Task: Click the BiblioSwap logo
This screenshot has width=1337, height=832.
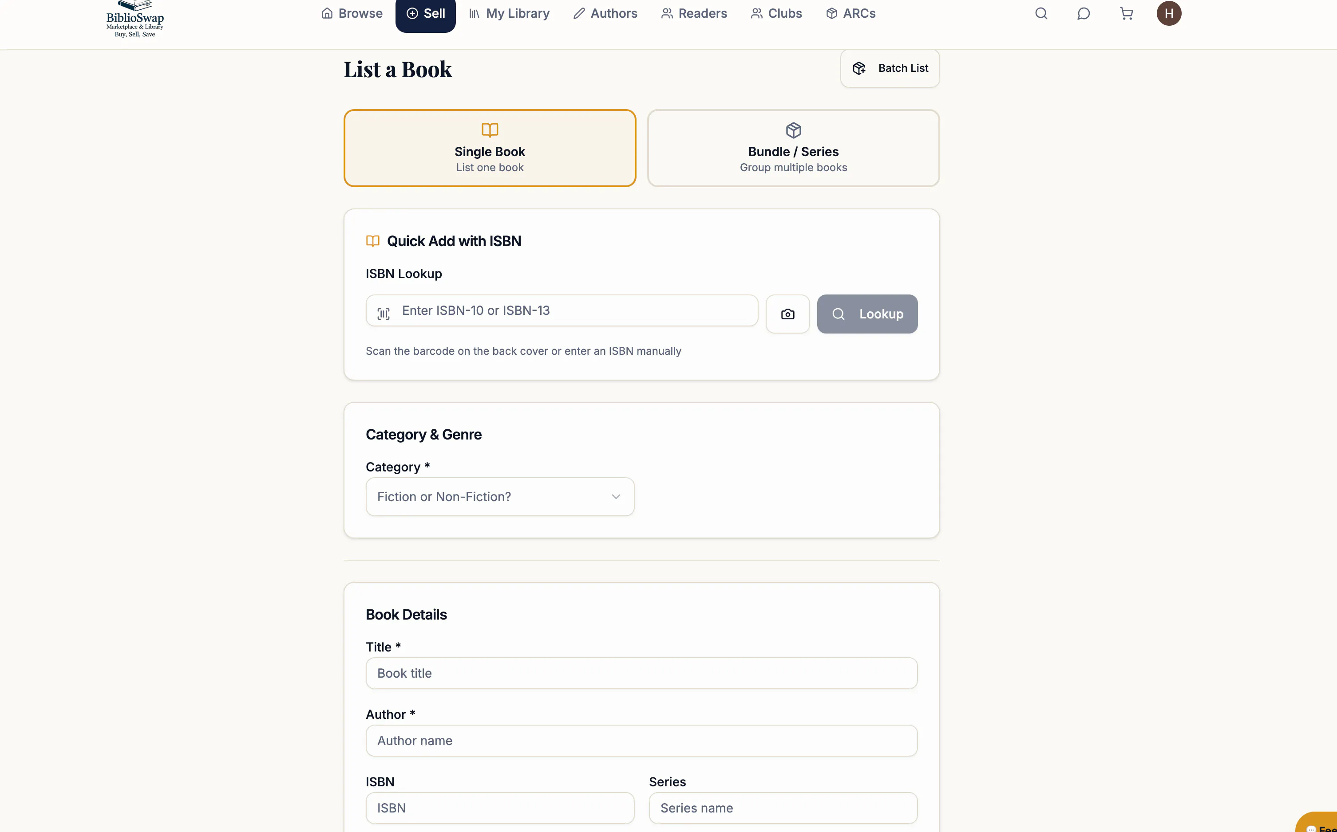Action: pos(135,19)
